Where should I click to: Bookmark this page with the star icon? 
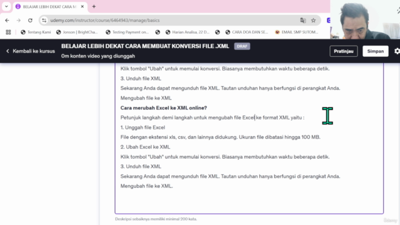pos(313,21)
